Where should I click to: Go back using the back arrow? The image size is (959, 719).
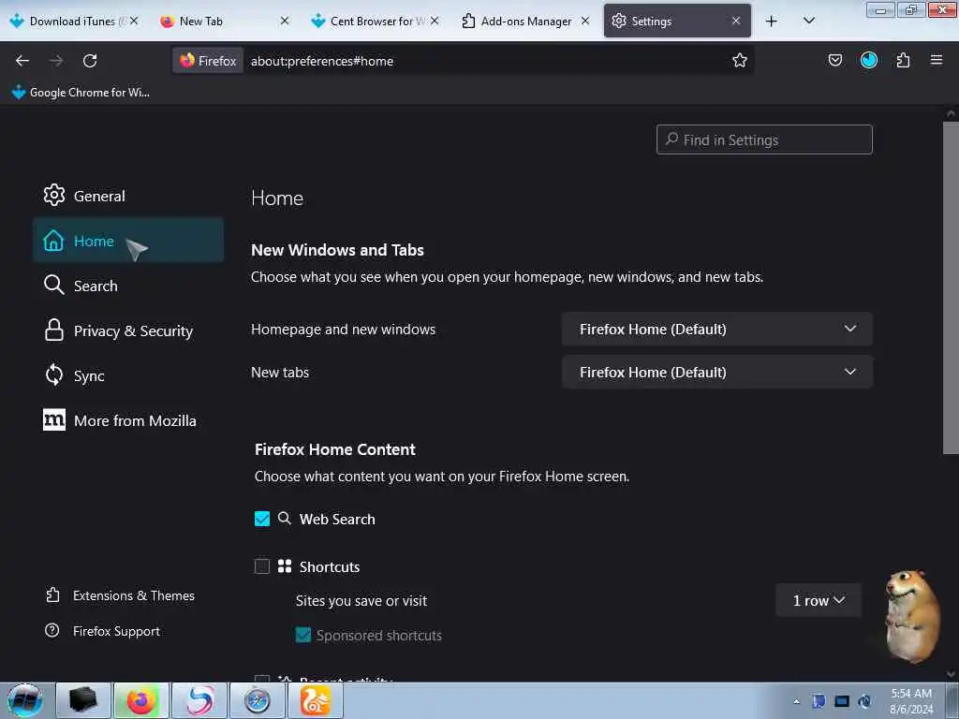coord(22,61)
